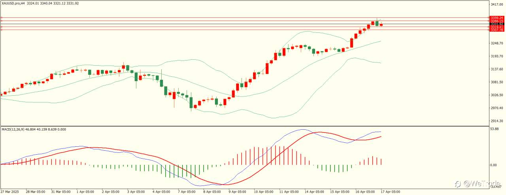The width and height of the screenshot is (506, 195).
Task: Click the 2970.40 price scale value
Action: (x=497, y=108)
